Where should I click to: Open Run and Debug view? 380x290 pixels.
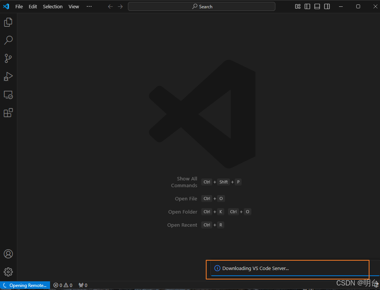[8, 76]
